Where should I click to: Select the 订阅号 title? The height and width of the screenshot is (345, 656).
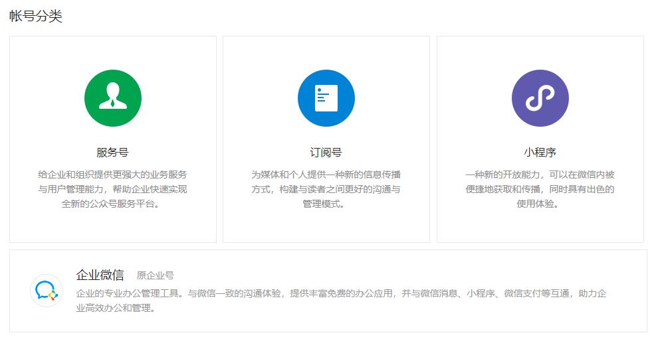[x=326, y=153]
